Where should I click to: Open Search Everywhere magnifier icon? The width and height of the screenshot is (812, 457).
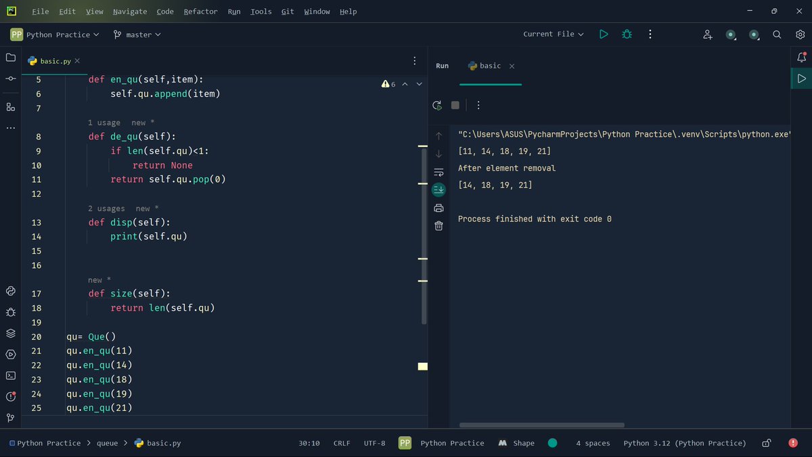pos(777,35)
